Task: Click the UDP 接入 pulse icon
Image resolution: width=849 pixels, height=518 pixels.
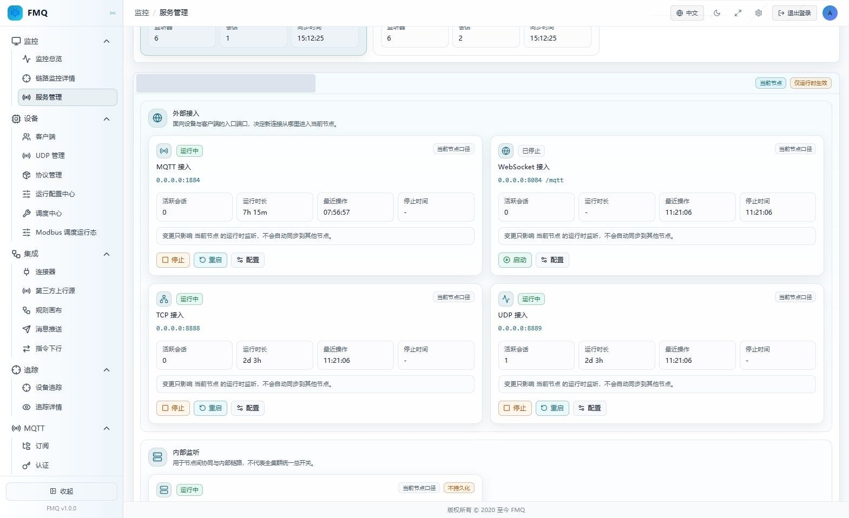Action: coord(505,298)
